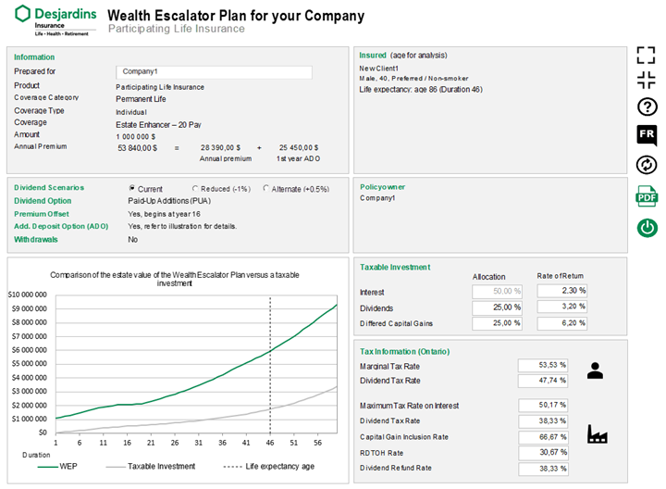Export report with the PDF icon
Screen dimensions: 666x489
pyautogui.click(x=647, y=196)
